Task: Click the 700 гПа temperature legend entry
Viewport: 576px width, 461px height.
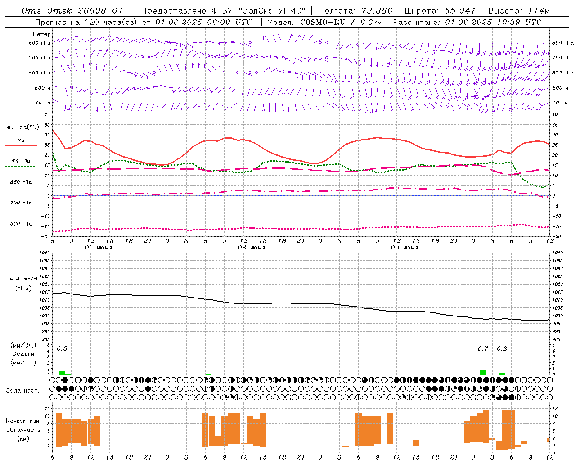Action: click(x=21, y=203)
